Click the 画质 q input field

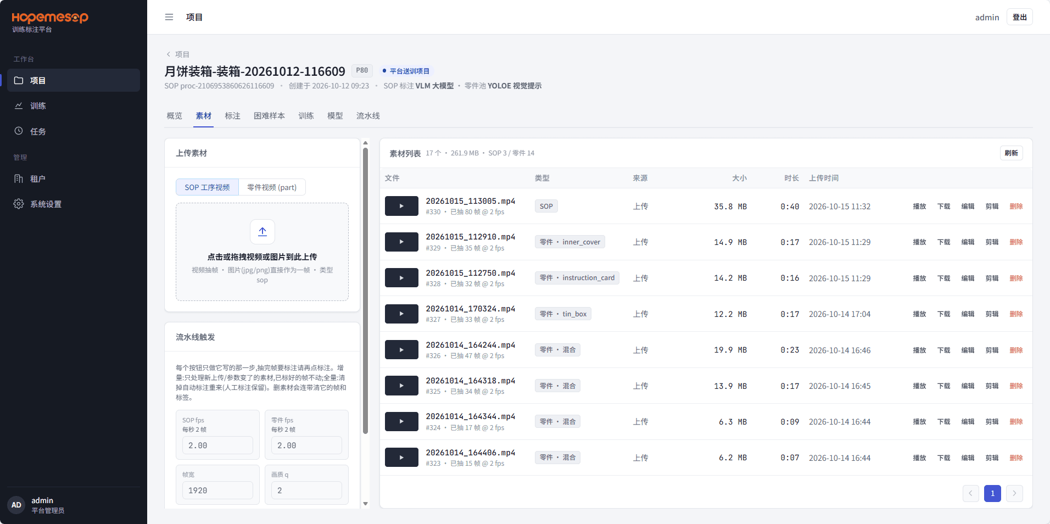pos(306,490)
